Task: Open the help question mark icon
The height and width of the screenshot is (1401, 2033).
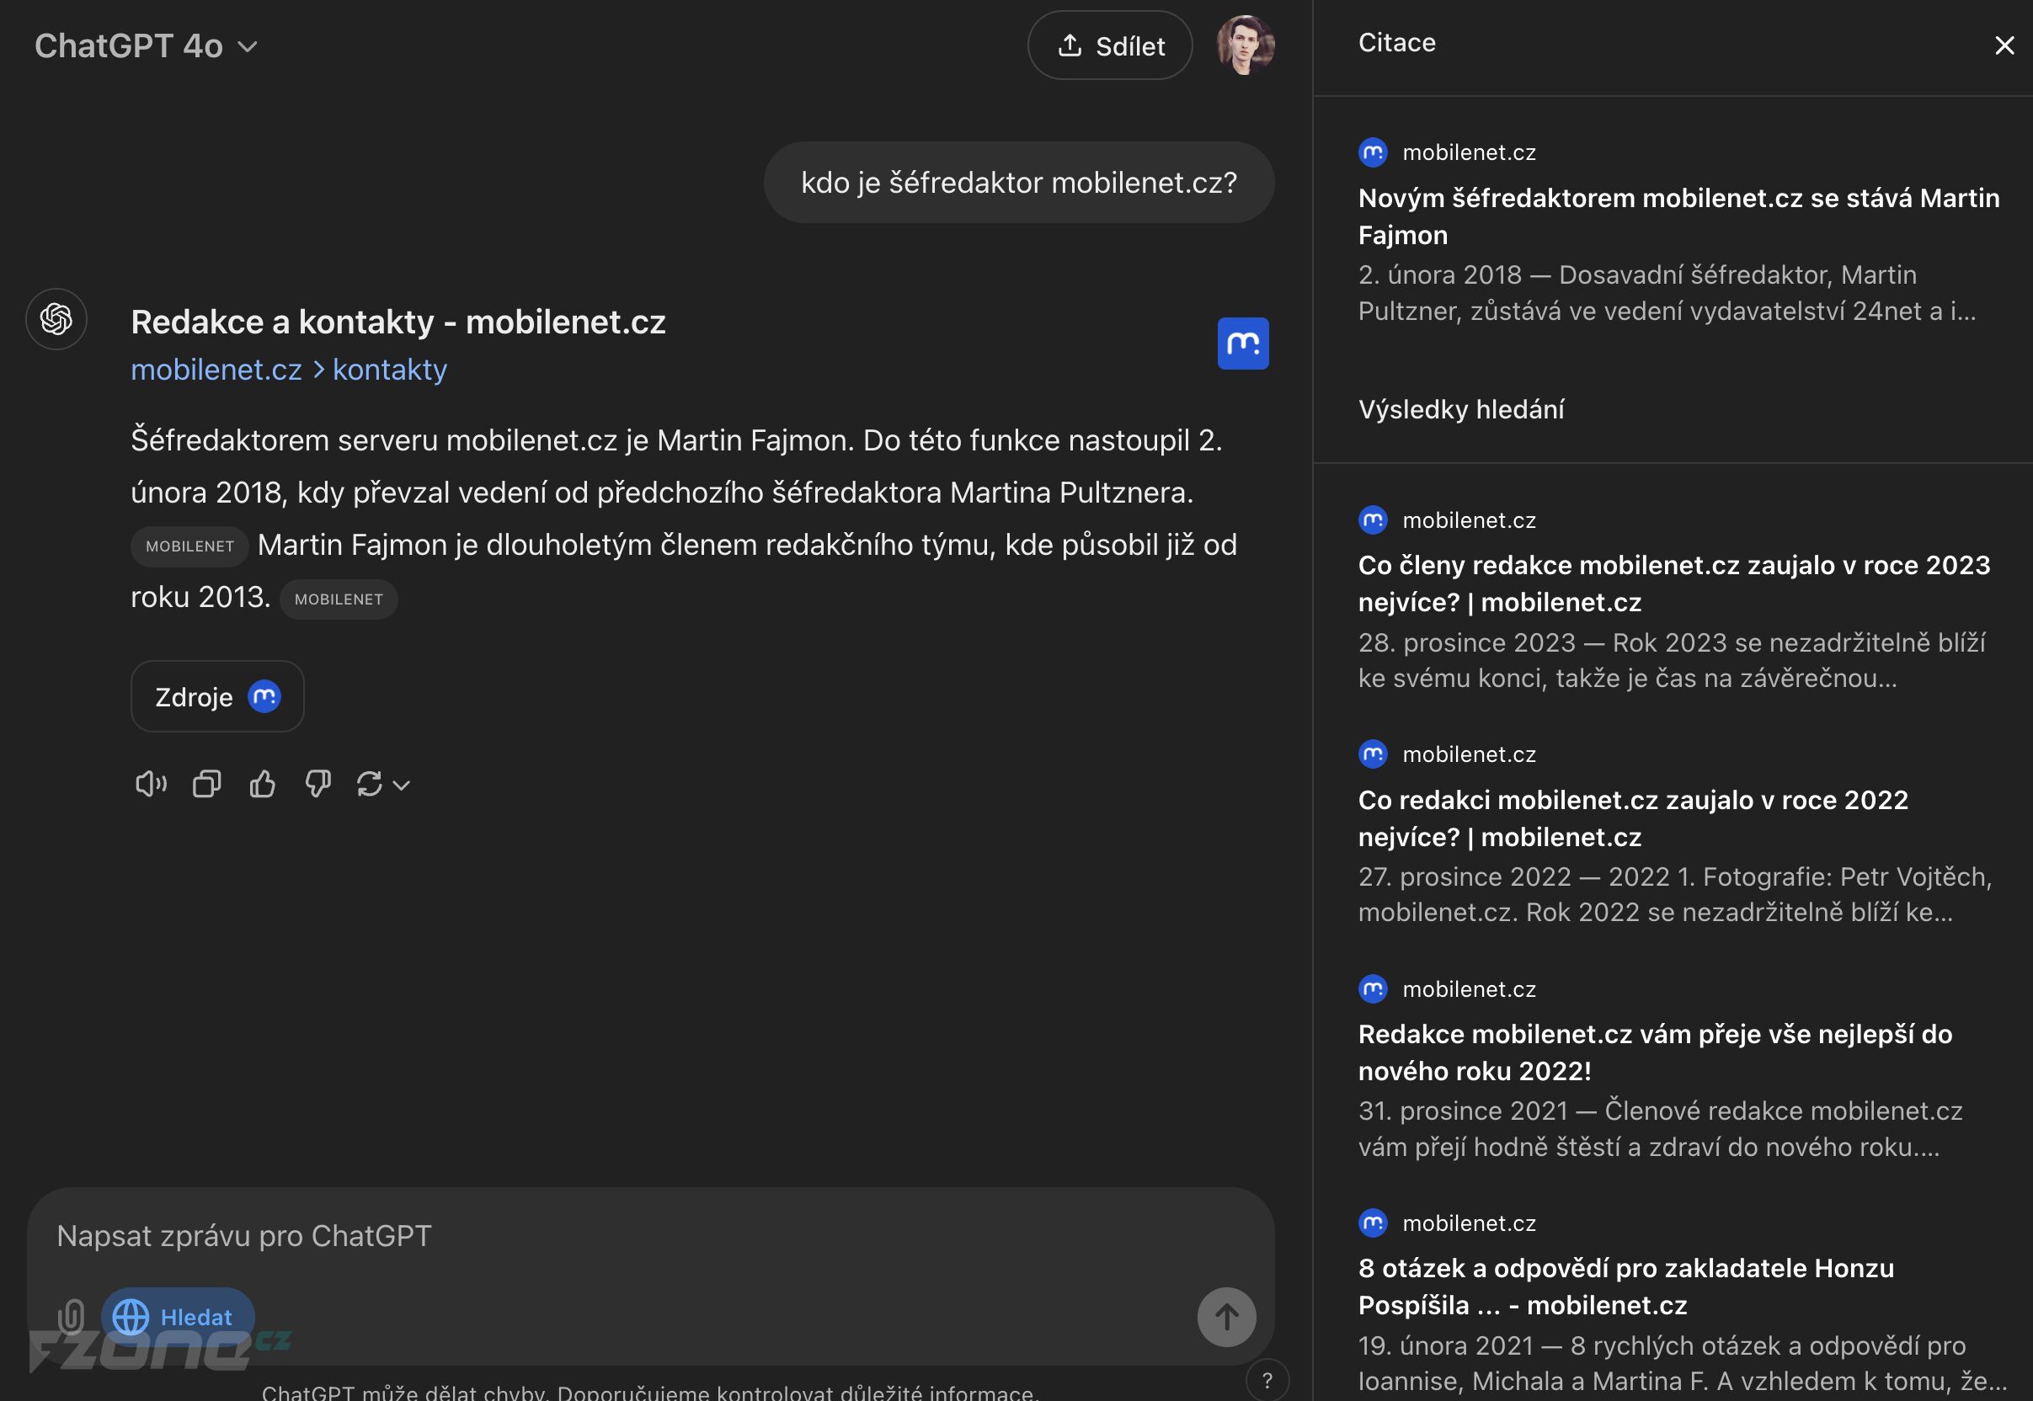Action: pyautogui.click(x=1267, y=1380)
